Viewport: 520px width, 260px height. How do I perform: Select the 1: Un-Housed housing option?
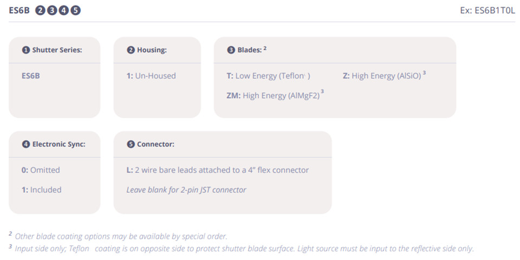151,76
